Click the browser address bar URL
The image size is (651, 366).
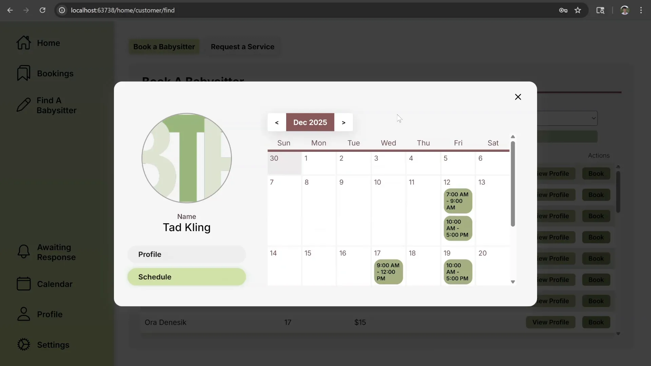(123, 10)
